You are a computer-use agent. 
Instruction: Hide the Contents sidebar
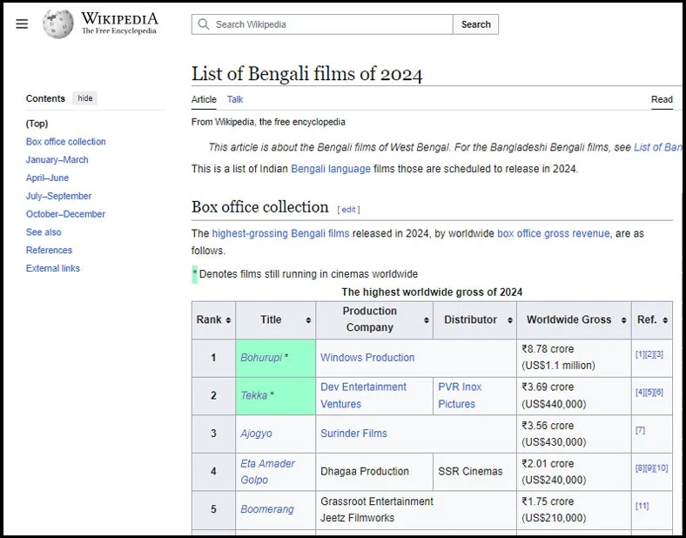tap(84, 98)
